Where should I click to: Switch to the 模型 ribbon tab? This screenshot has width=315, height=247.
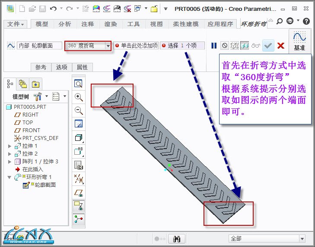42,24
